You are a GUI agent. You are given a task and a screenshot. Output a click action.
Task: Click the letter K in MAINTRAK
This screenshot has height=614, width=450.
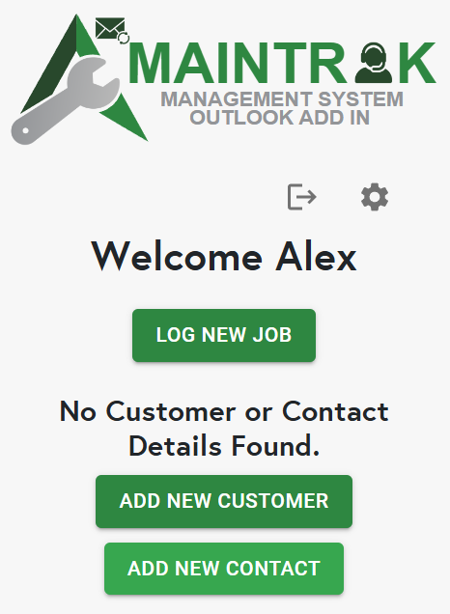pyautogui.click(x=417, y=63)
